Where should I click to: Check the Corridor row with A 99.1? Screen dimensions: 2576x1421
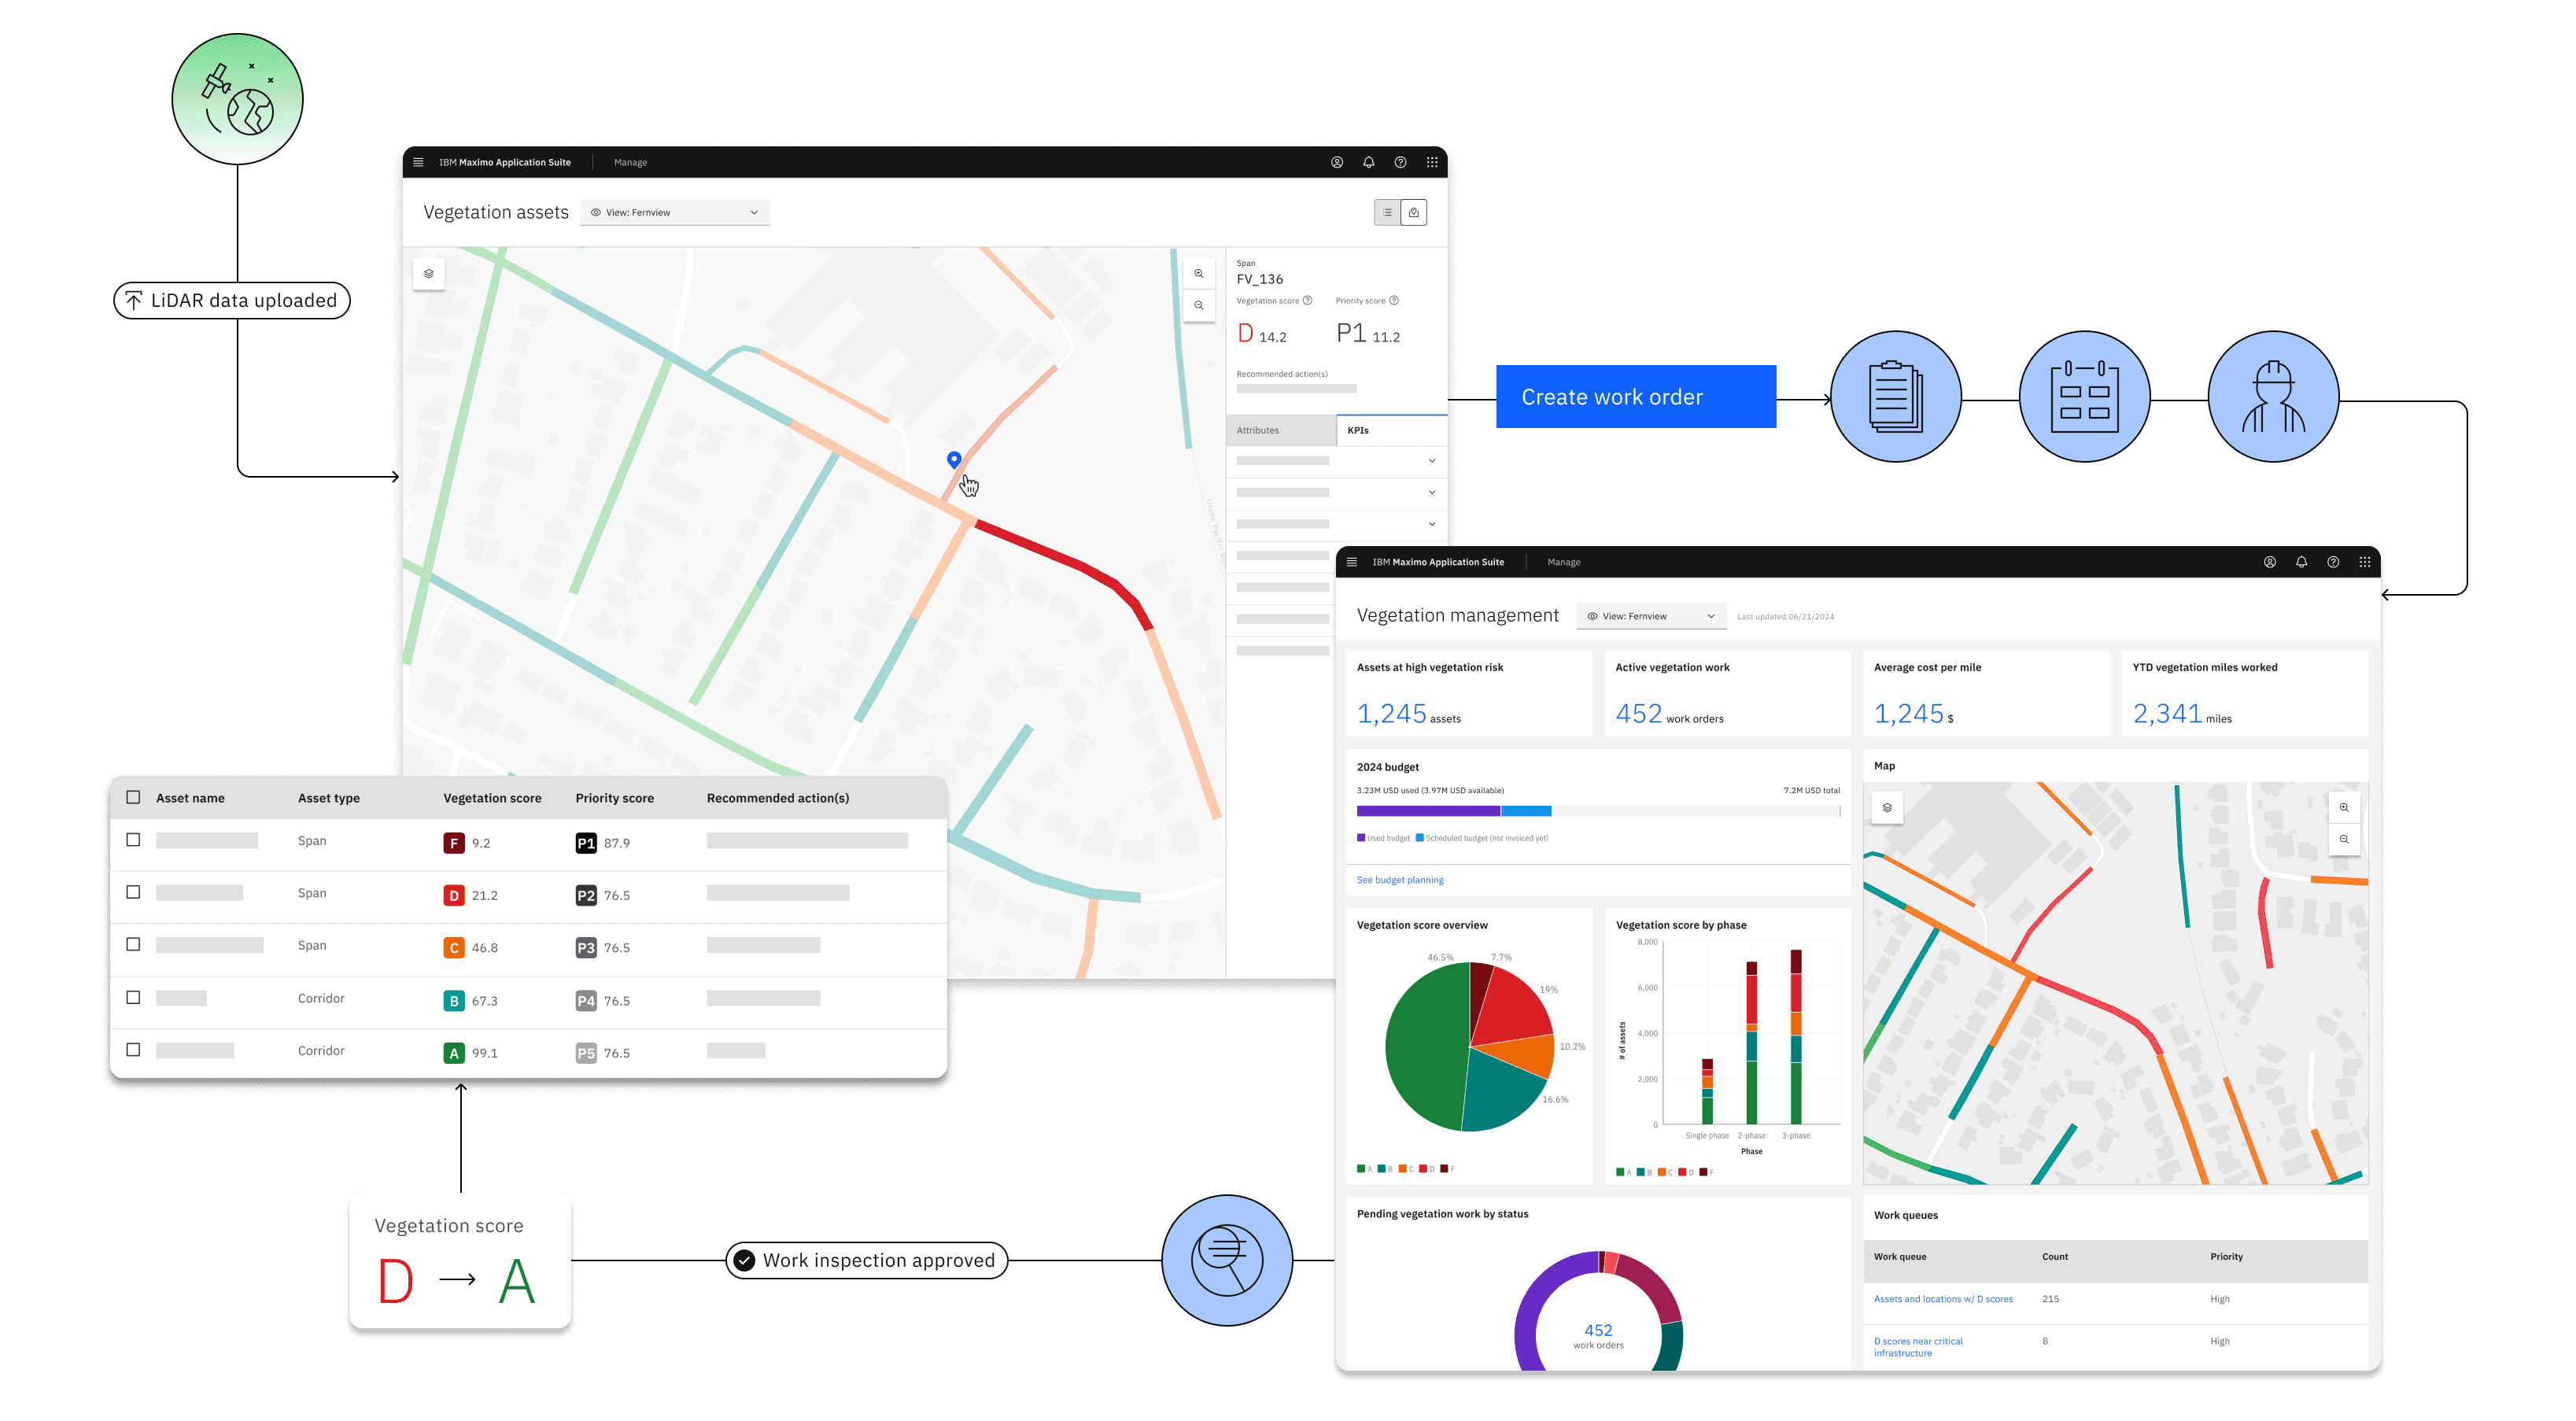[133, 1050]
